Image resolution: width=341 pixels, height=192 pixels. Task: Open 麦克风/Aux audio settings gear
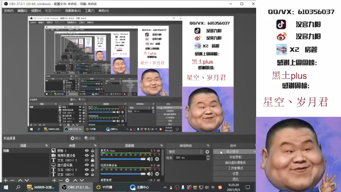pos(157,159)
